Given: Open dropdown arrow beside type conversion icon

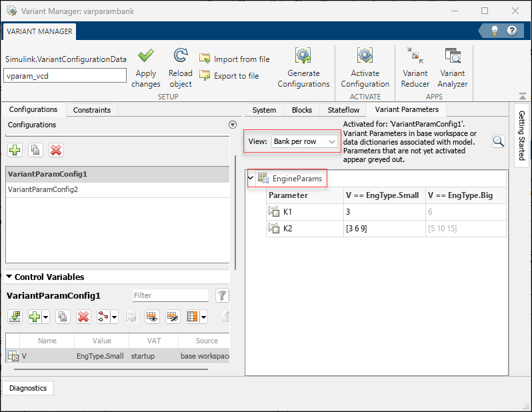Looking at the screenshot, I should point(115,317).
